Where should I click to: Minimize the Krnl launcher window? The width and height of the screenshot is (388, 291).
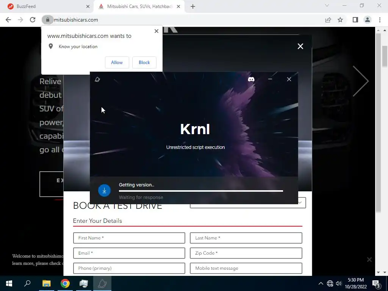coord(270,79)
